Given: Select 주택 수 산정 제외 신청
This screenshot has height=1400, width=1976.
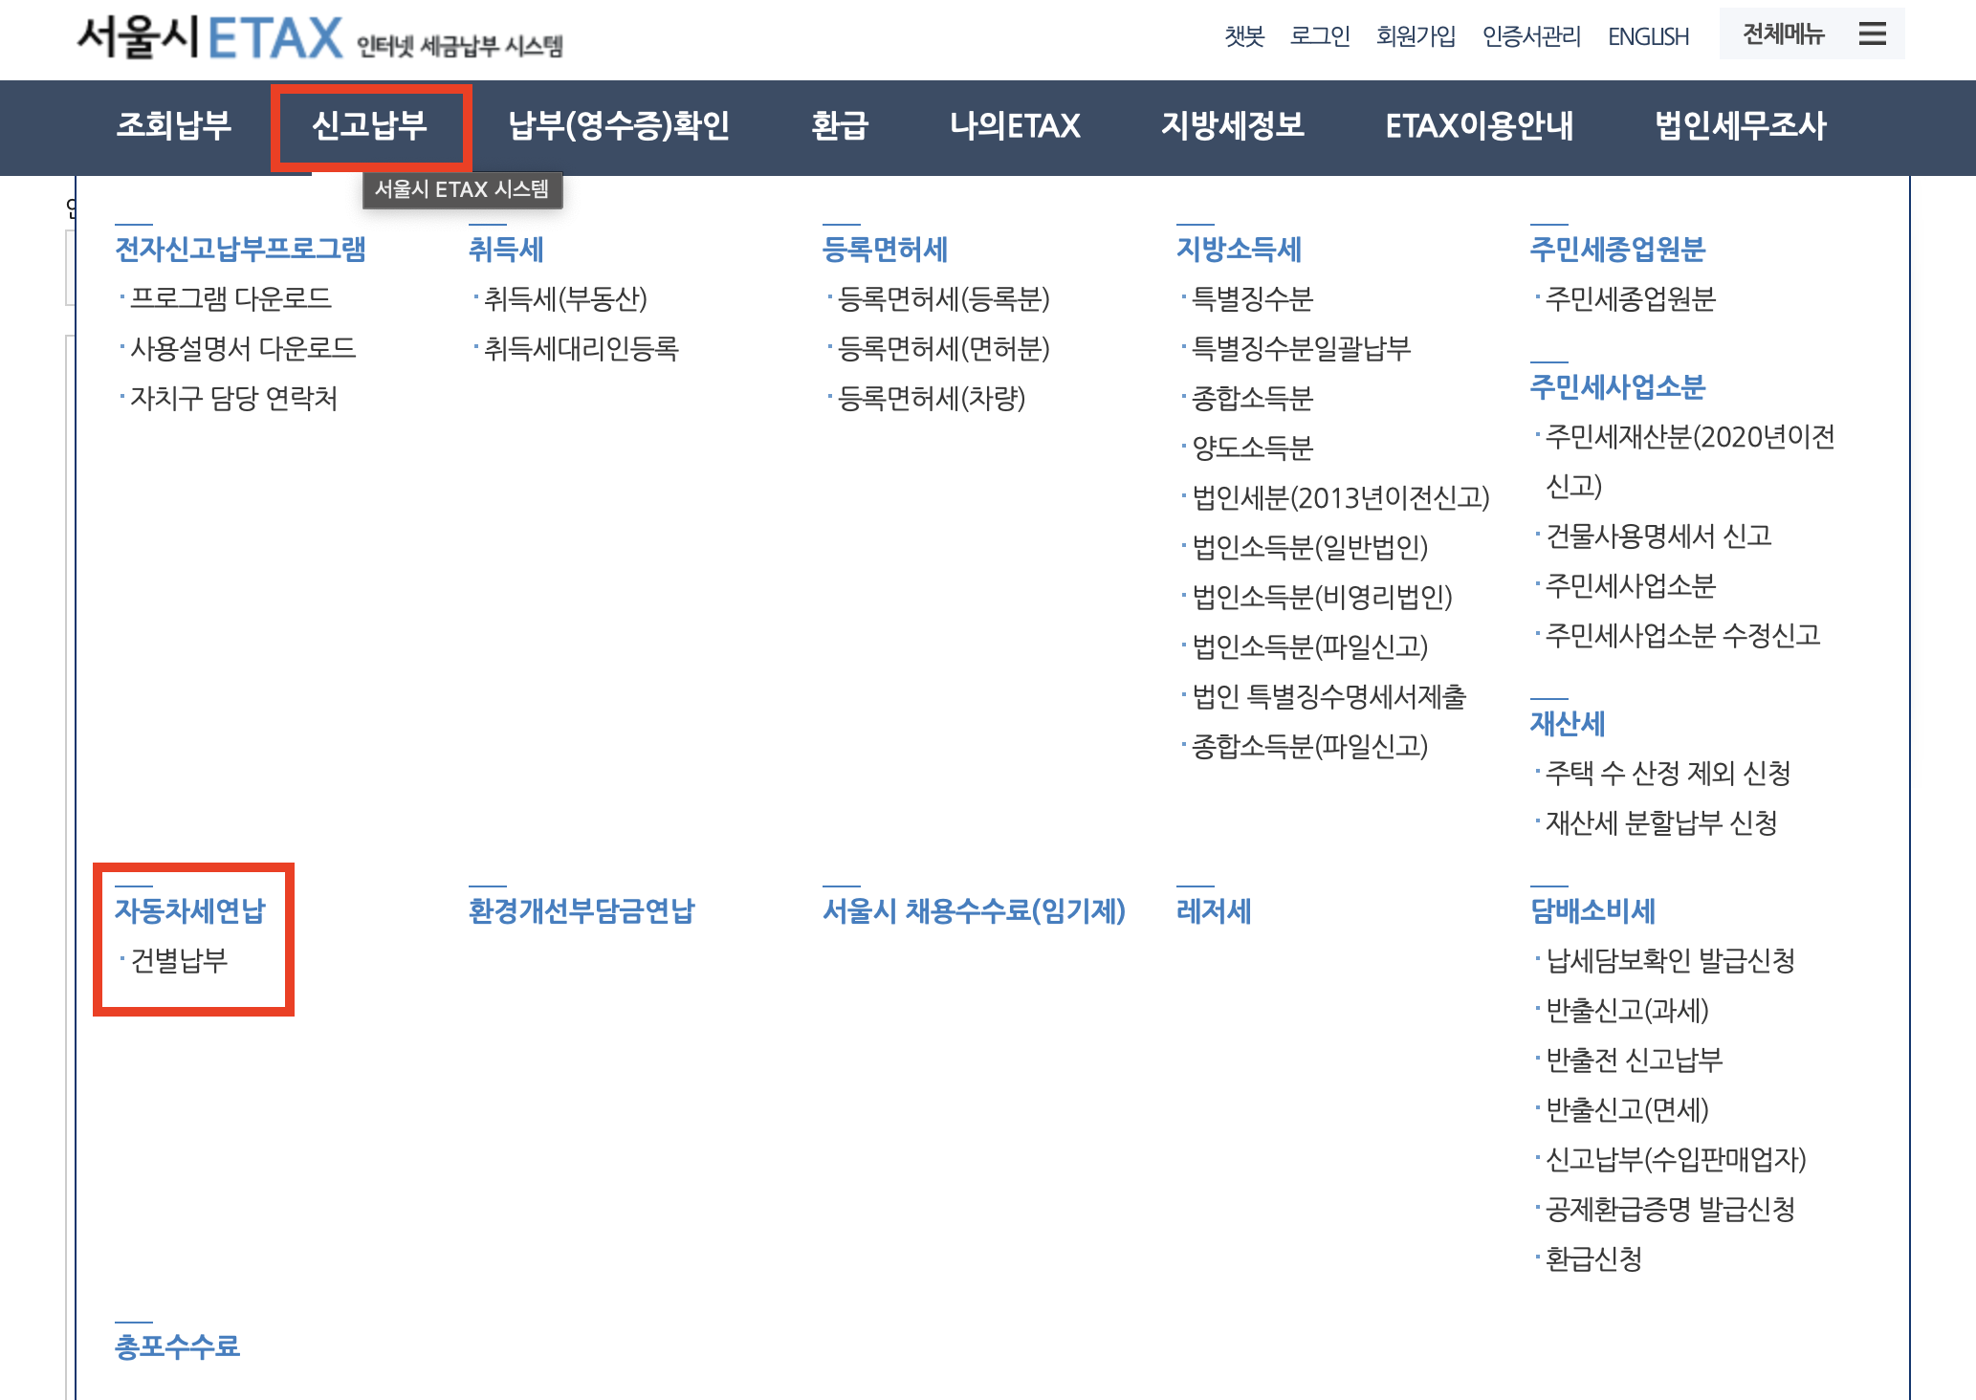Looking at the screenshot, I should (1669, 773).
